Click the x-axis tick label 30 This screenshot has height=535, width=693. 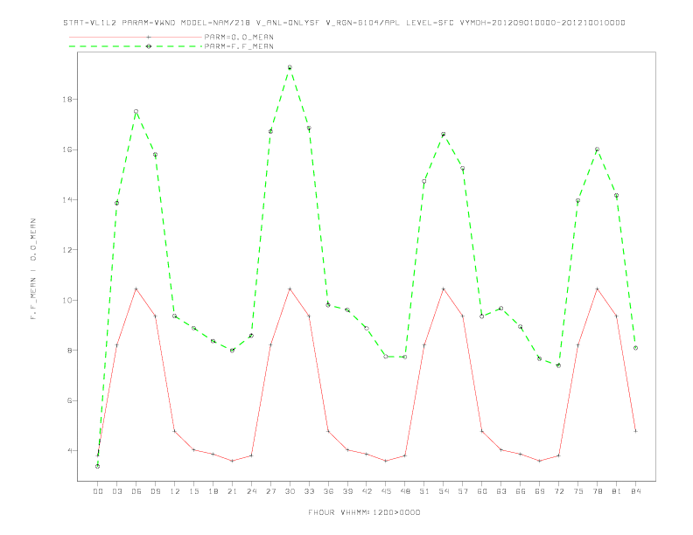(290, 491)
